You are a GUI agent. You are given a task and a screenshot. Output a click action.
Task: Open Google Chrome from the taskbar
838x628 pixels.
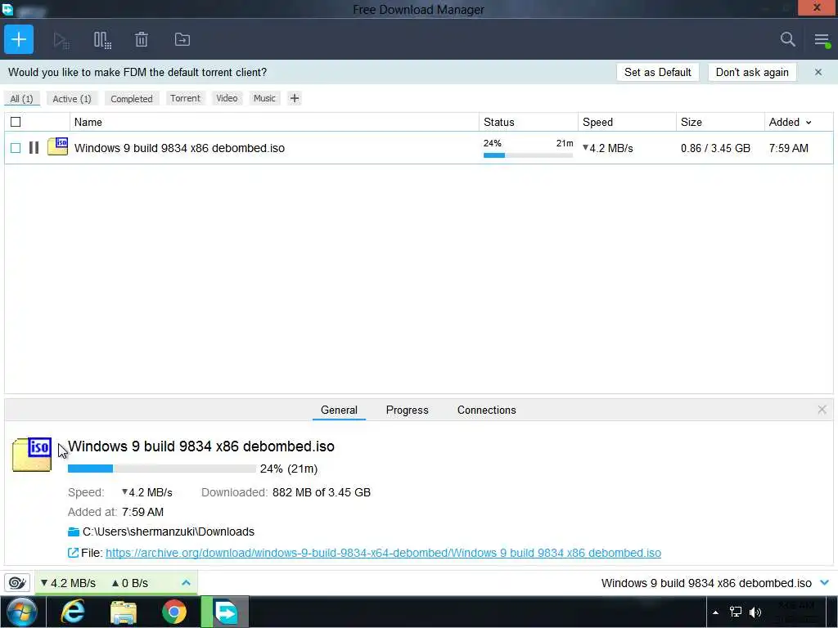click(174, 612)
